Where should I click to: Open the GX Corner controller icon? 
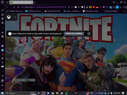click(x=7, y=2)
